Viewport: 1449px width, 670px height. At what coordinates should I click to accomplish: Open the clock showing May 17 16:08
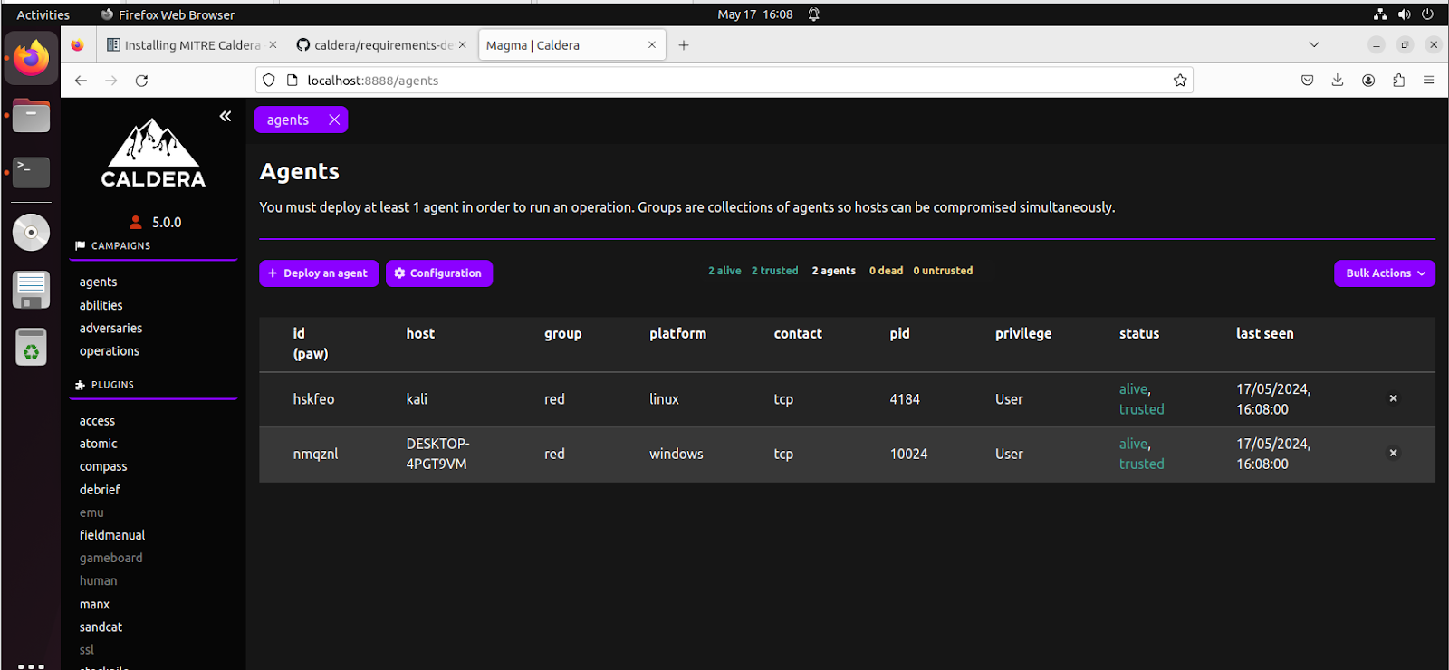coord(755,14)
